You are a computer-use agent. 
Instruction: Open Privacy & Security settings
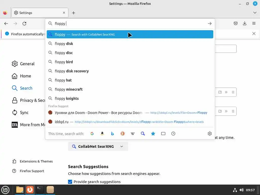coord(28,100)
